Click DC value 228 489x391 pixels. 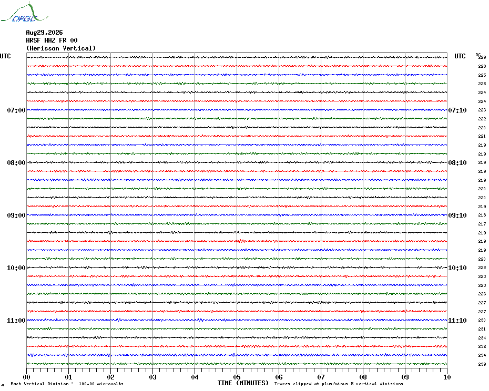point(482,66)
